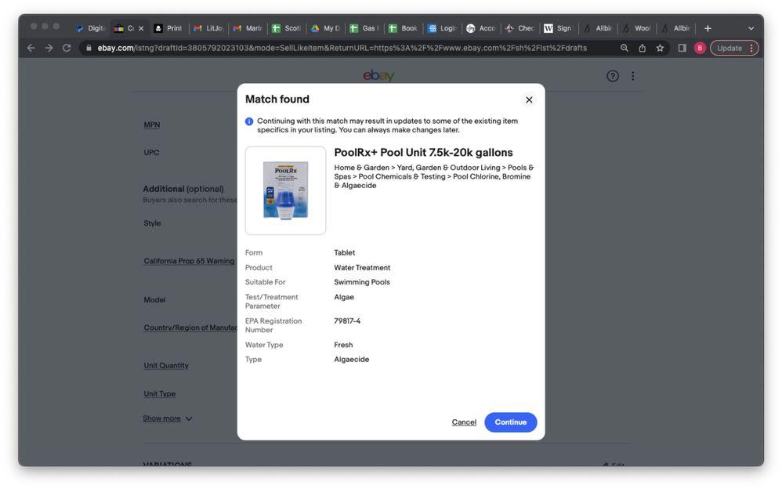This screenshot has height=489, width=782.
Task: Click the PoolRx product thumbnail image
Action: (x=285, y=190)
